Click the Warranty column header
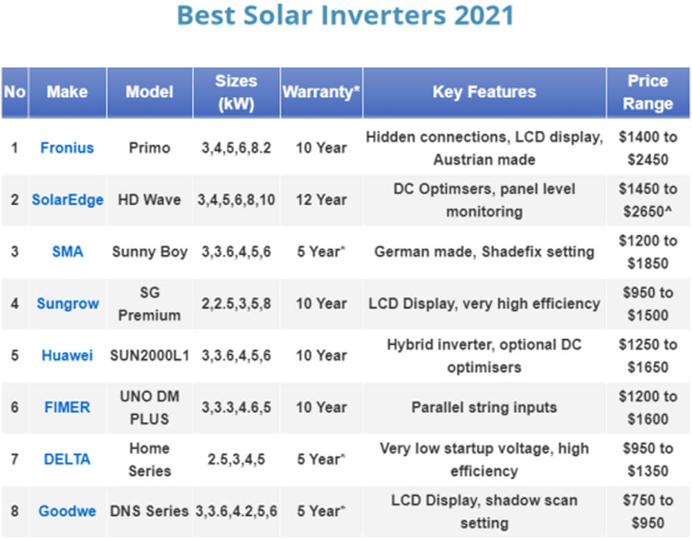Viewport: 692px width, 540px height. pyautogui.click(x=321, y=93)
